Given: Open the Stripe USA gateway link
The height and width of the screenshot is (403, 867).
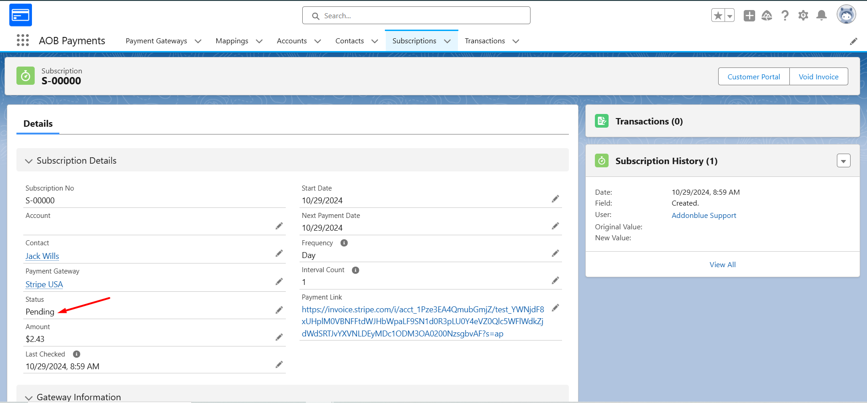Looking at the screenshot, I should click(x=44, y=284).
